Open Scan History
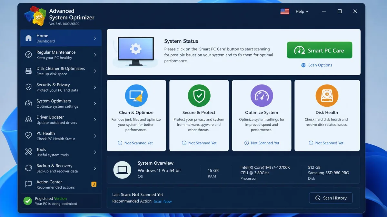Image resolution: width=387 pixels, height=217 pixels. coord(331,198)
